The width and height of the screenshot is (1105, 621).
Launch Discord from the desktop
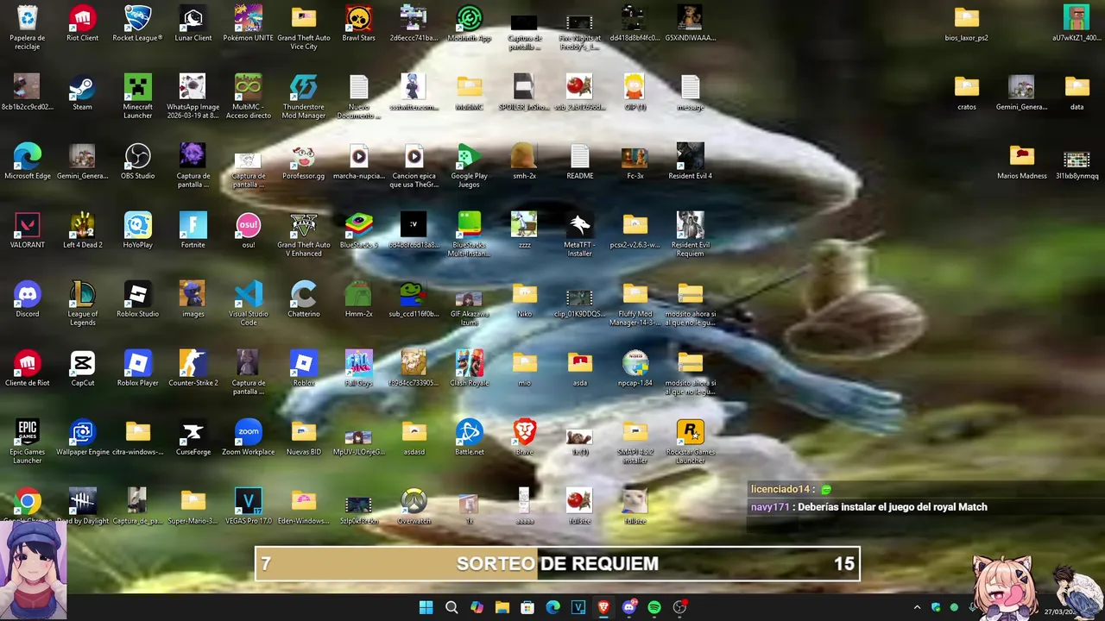coord(28,299)
